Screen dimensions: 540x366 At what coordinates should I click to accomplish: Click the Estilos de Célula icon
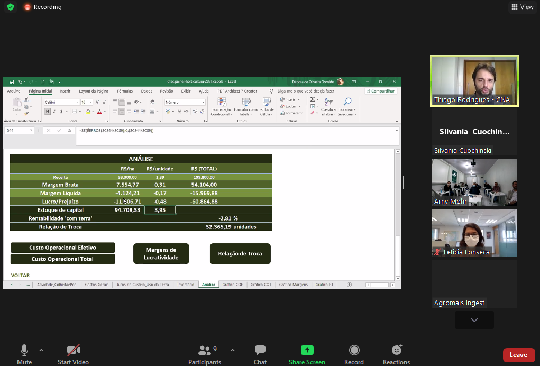(267, 102)
